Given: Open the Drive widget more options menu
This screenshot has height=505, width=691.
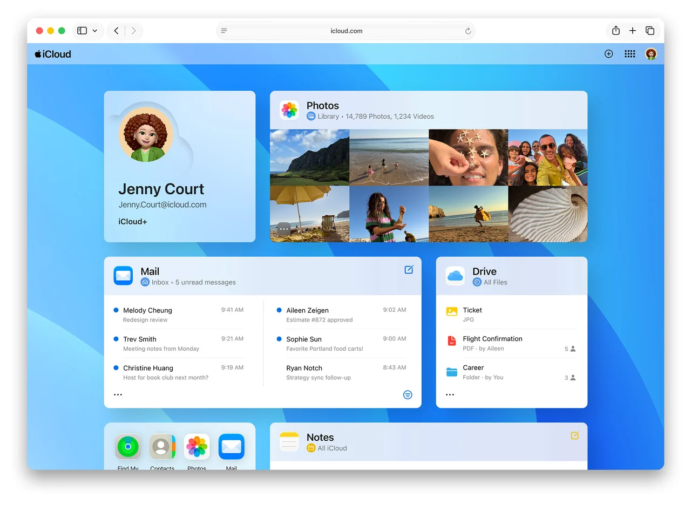Looking at the screenshot, I should click(x=450, y=395).
